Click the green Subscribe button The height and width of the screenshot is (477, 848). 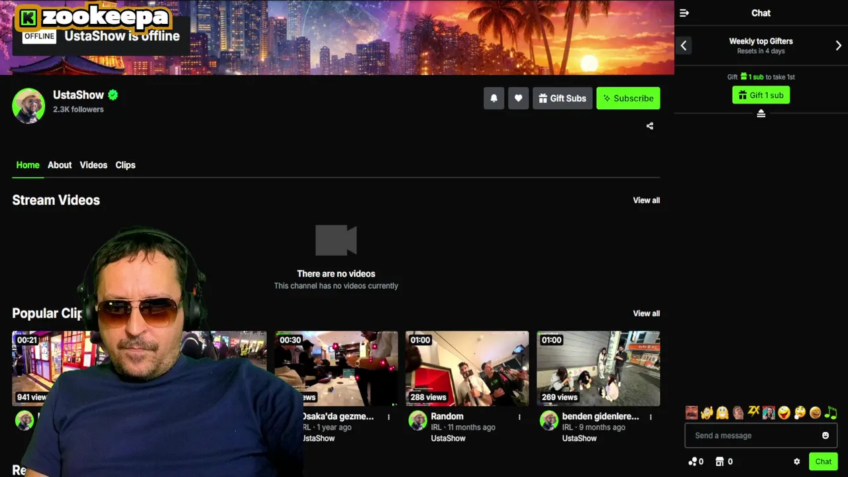coord(628,98)
